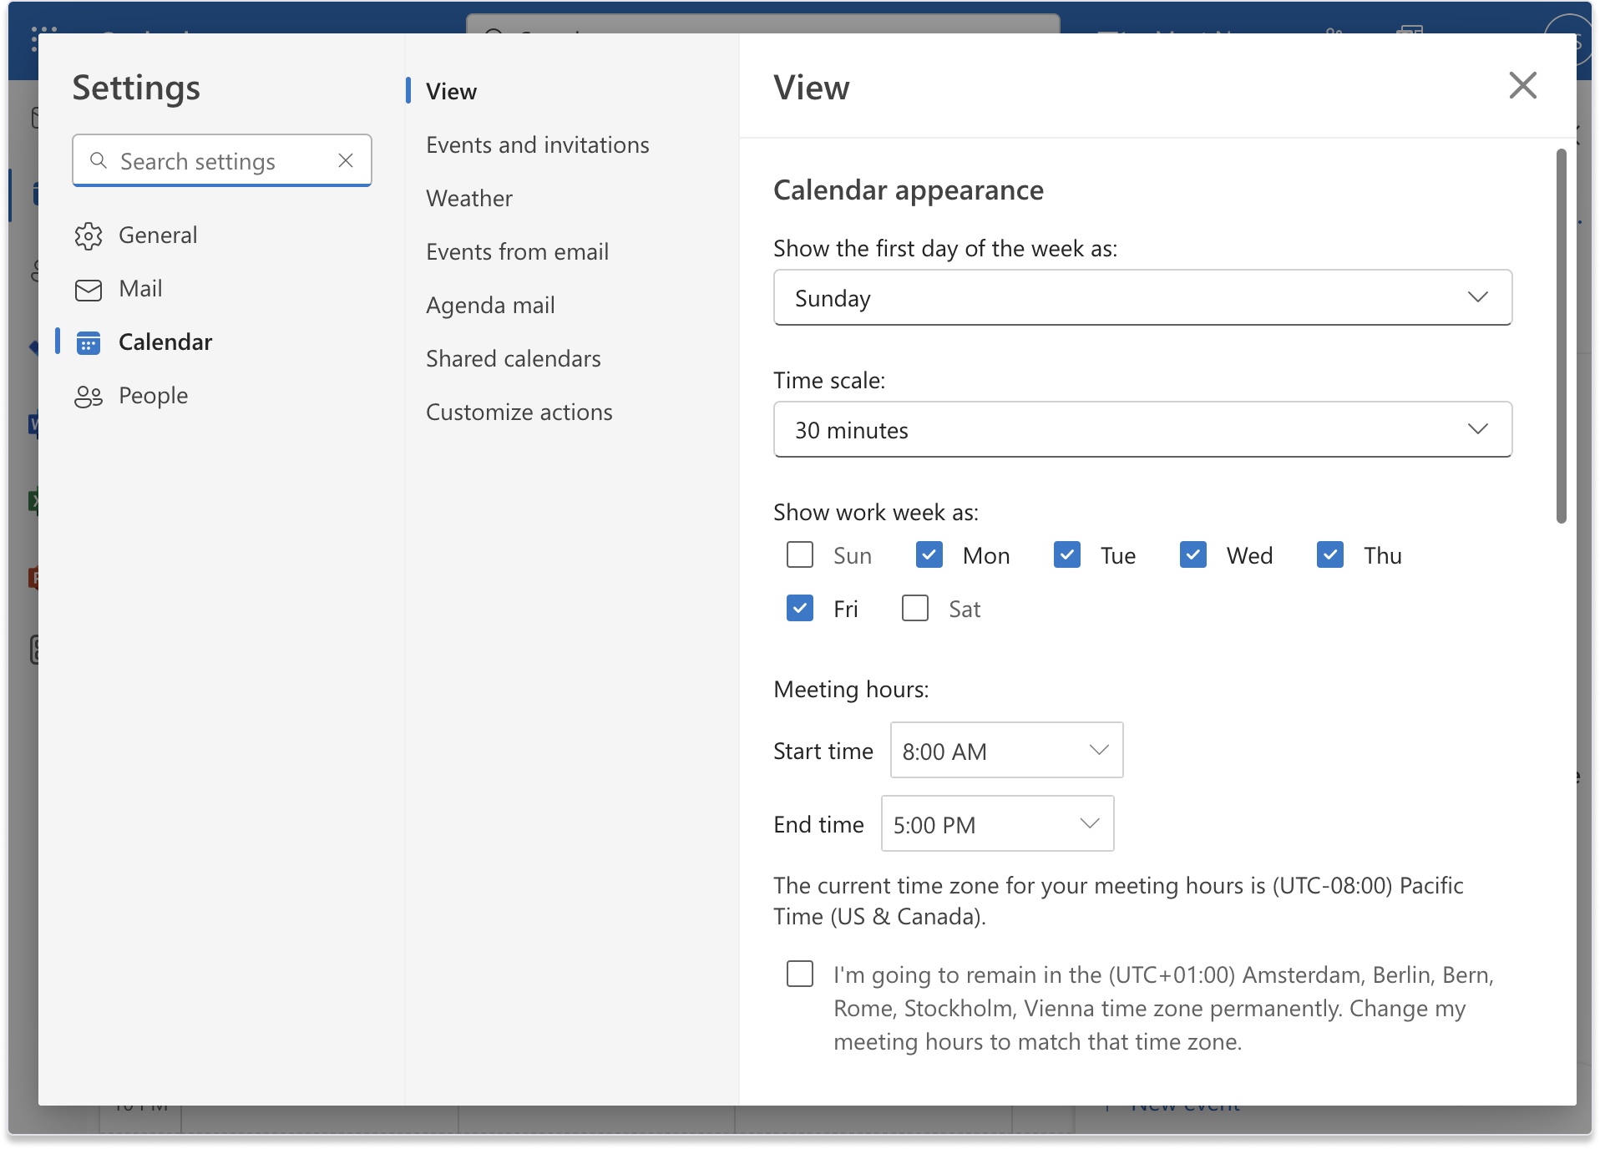Check Sunday as a work day
The height and width of the screenshot is (1149, 1600).
coord(799,554)
